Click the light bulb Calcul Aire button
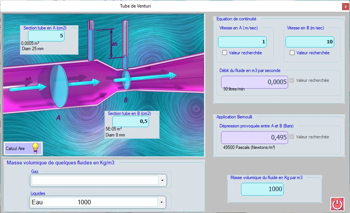This screenshot has width=350, height=213. click(23, 148)
